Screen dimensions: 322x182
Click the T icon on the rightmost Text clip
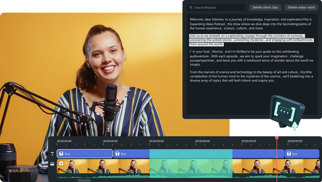pyautogui.click(x=289, y=154)
